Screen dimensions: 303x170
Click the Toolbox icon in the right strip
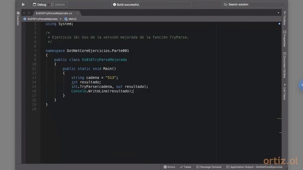285,13
